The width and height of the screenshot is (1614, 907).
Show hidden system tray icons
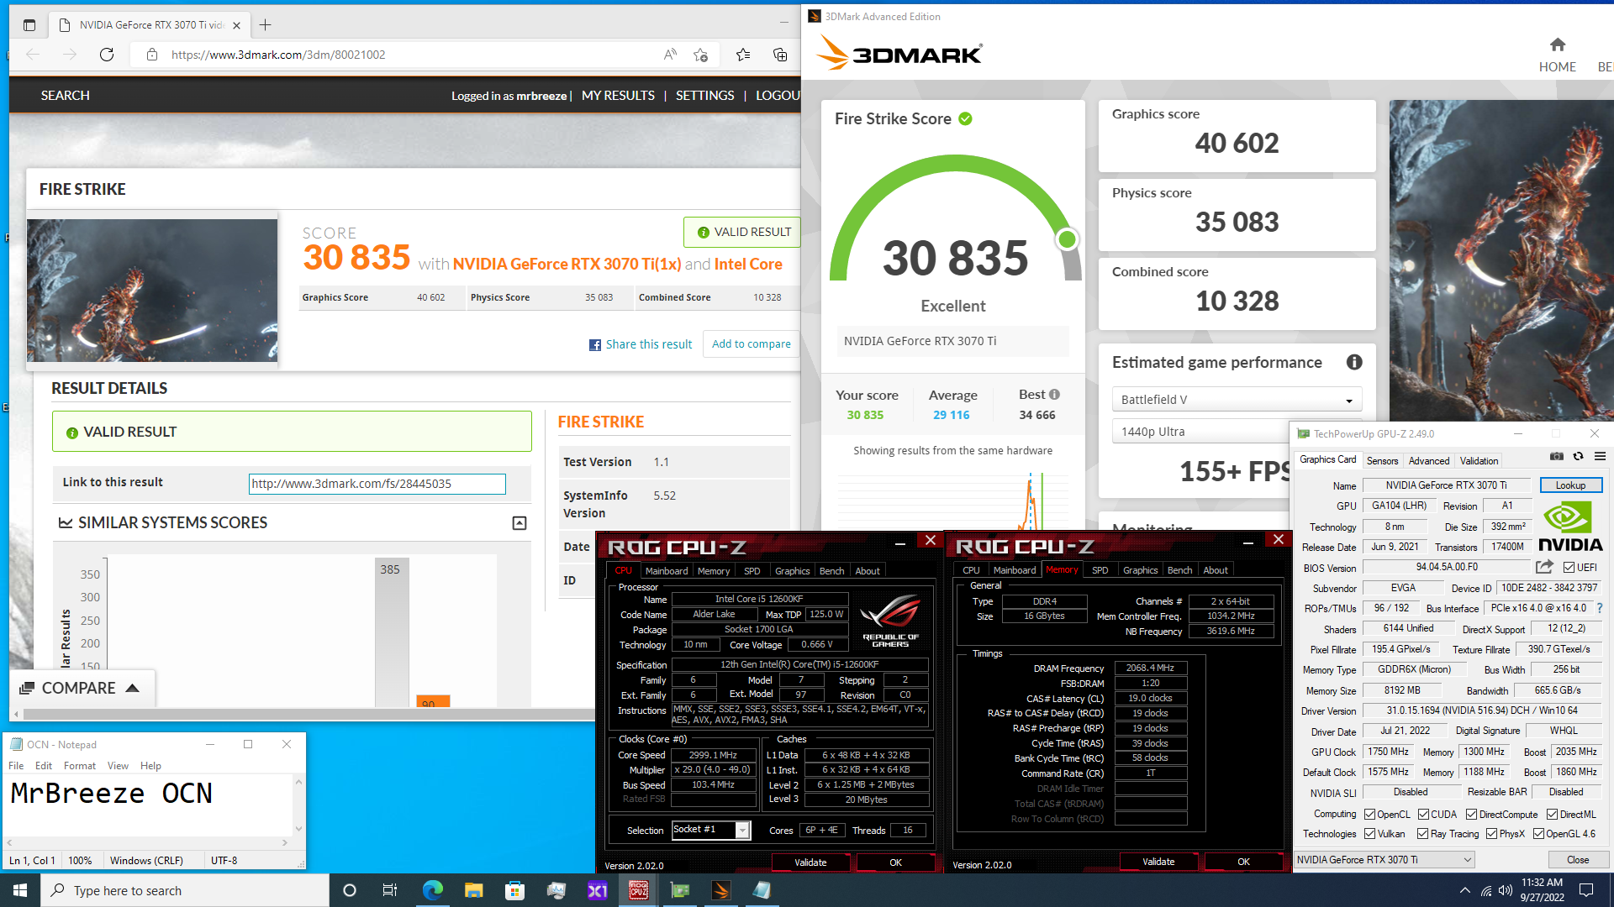pos(1465,890)
